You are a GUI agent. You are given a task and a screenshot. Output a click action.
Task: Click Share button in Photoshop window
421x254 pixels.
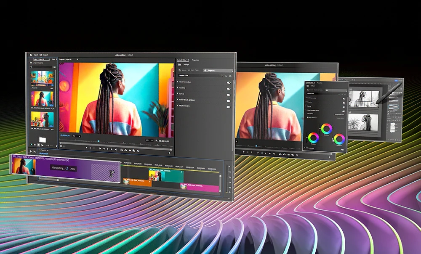click(x=396, y=81)
